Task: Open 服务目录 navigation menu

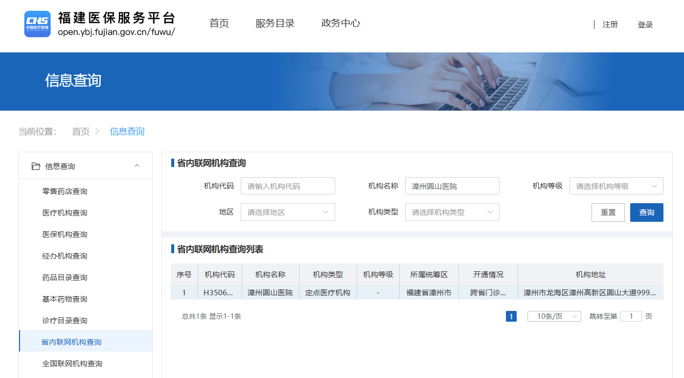Action: coord(275,24)
